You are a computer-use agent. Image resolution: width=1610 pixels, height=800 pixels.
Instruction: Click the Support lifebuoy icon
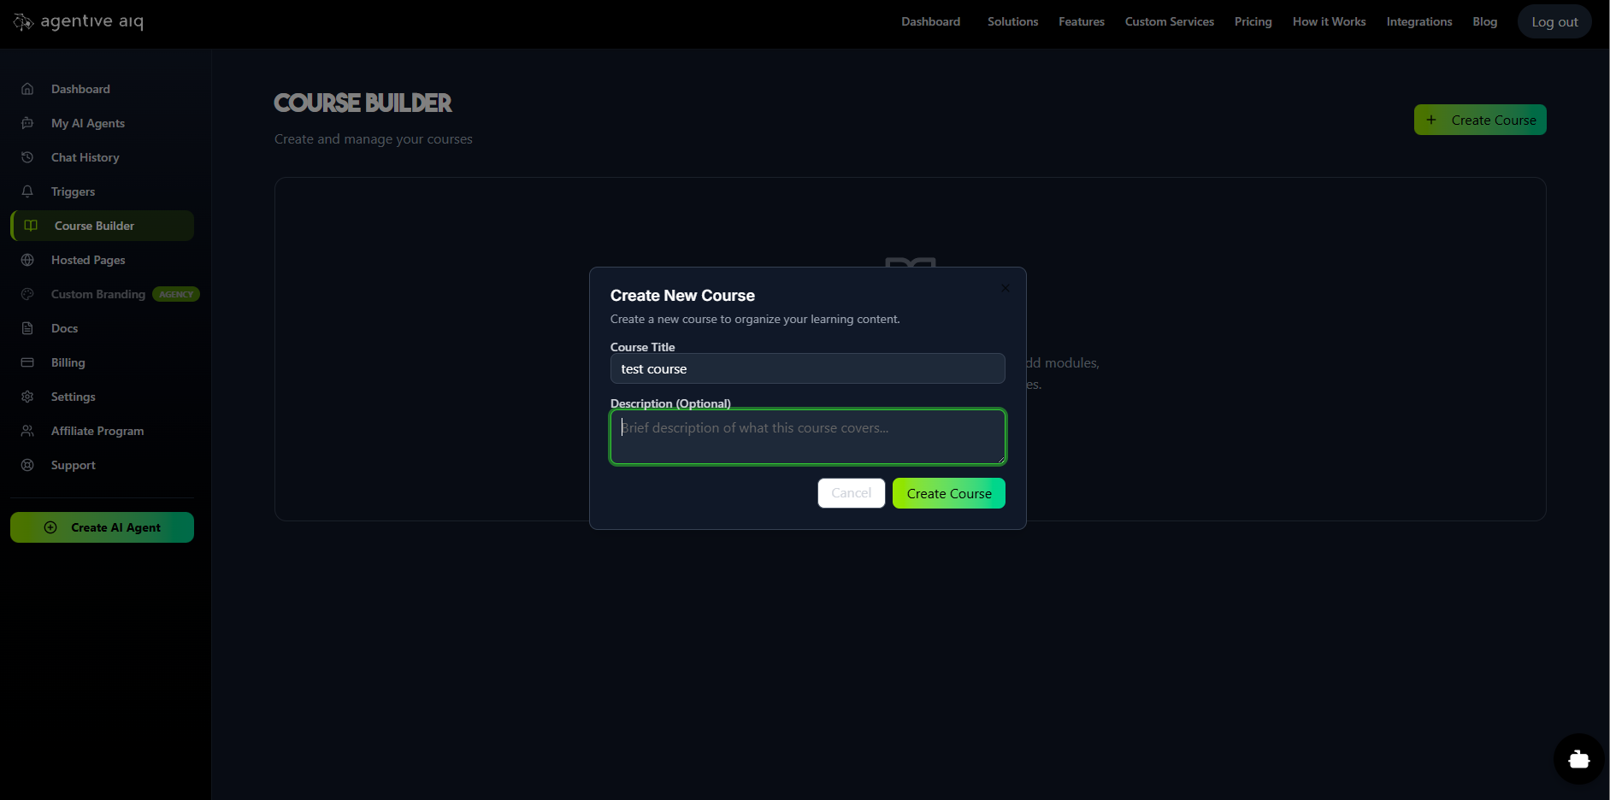coord(27,465)
